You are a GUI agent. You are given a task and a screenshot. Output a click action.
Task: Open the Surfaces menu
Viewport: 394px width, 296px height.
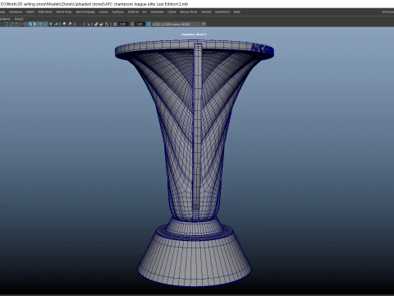coord(118,12)
